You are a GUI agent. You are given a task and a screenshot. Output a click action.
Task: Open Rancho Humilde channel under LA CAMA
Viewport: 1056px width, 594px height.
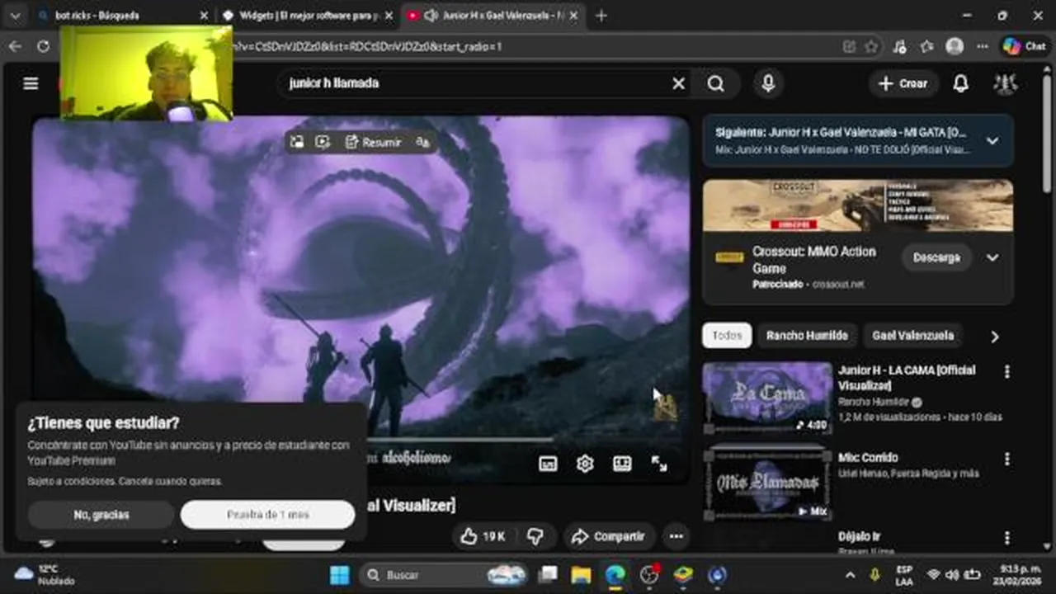point(874,402)
